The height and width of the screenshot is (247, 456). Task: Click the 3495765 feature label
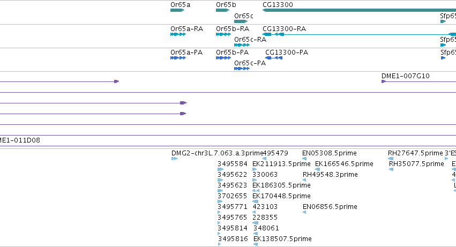[233, 218]
